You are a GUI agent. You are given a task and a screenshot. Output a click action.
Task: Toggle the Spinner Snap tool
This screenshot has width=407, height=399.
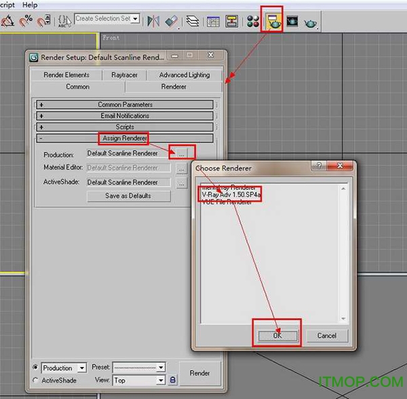point(43,21)
